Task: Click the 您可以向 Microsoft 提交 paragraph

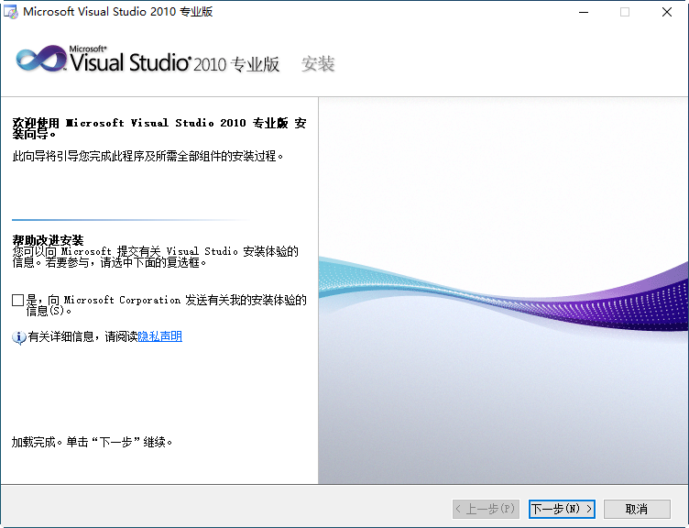Action: click(156, 257)
